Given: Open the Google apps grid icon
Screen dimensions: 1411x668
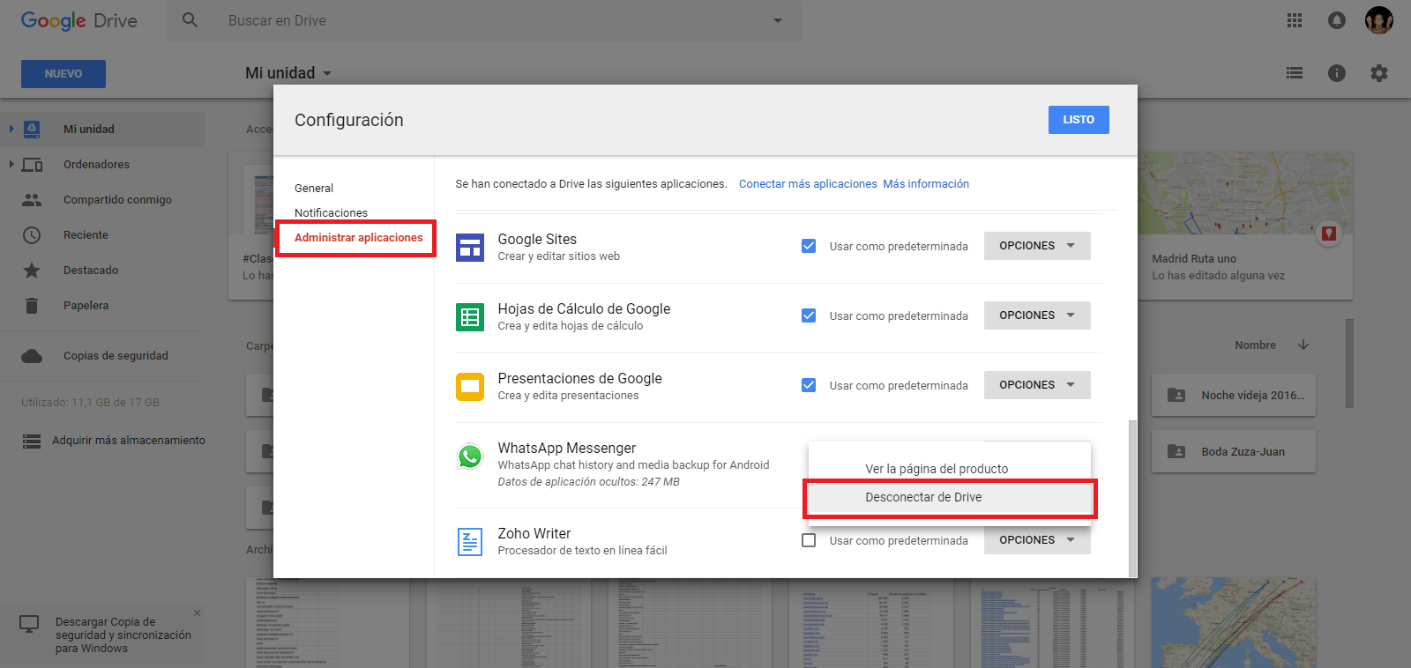Looking at the screenshot, I should pos(1295,20).
